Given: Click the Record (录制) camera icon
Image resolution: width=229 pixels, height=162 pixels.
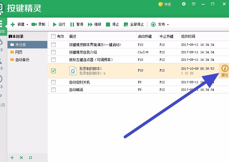Looking at the screenshot, I should [34, 25].
